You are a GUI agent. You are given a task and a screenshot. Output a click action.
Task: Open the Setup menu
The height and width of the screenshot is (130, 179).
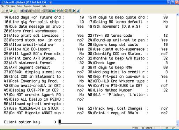click(20, 6)
